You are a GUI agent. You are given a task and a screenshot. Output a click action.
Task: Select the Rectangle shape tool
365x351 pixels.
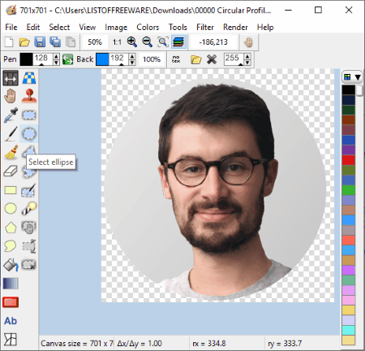tap(11, 190)
